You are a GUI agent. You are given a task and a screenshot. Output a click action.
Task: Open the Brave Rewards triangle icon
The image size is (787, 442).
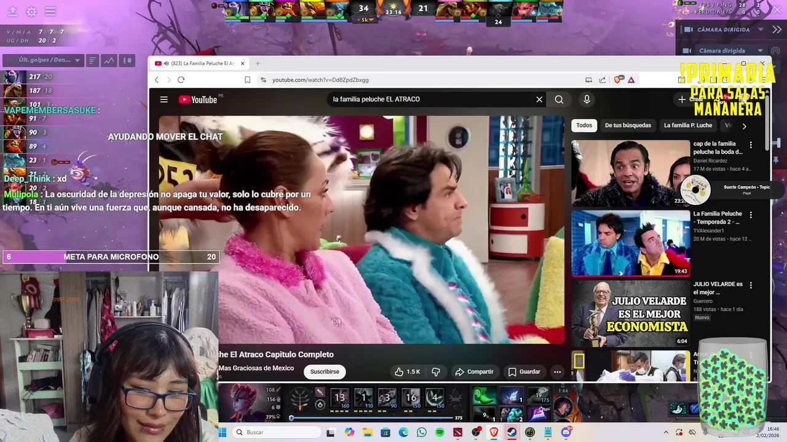click(631, 80)
